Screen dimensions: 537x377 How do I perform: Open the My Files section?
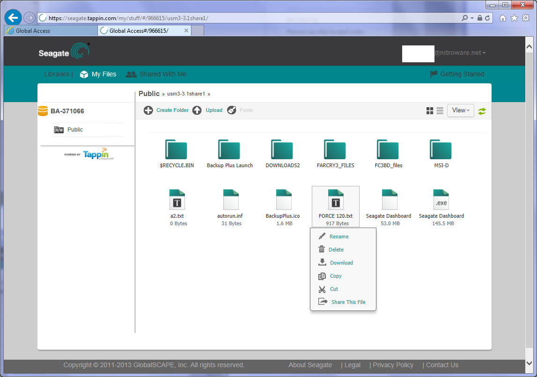click(x=98, y=74)
